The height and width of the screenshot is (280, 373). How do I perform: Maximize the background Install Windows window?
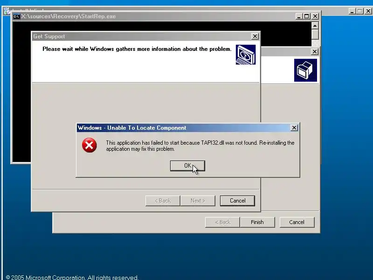pyautogui.click(x=360, y=11)
